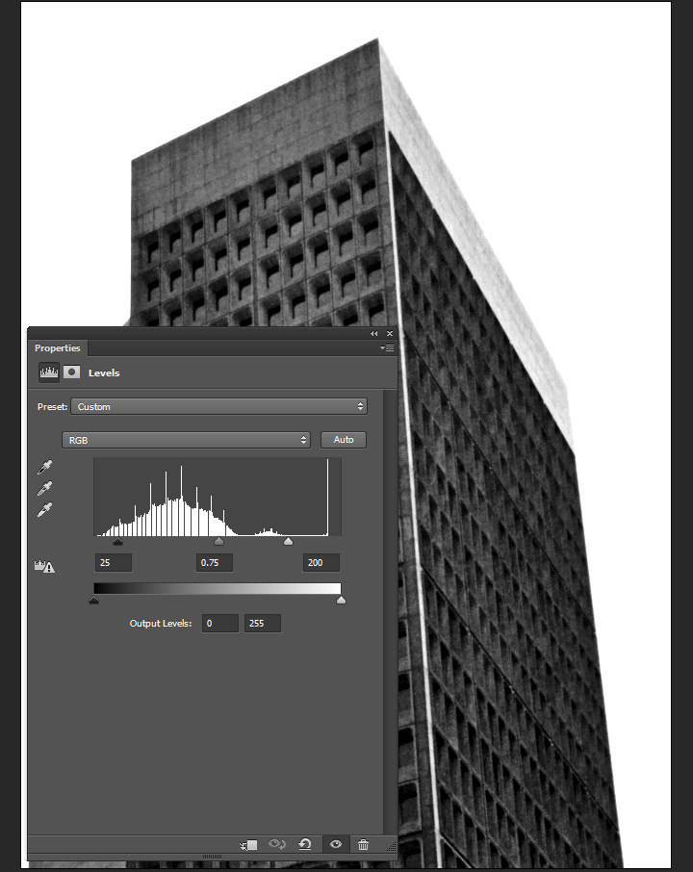Click the histogram graph
The height and width of the screenshot is (872, 693).
pos(218,497)
